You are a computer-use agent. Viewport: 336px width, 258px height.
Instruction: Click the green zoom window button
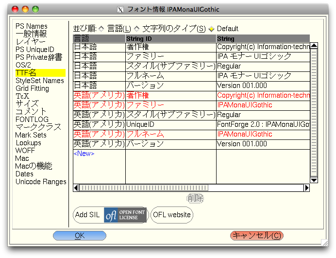(35, 9)
